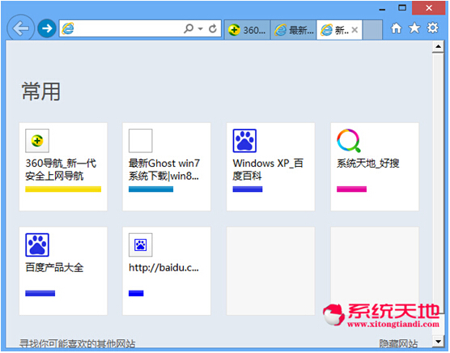Open the 系统天地_好搜 tile
The width and height of the screenshot is (450, 353).
tap(375, 167)
